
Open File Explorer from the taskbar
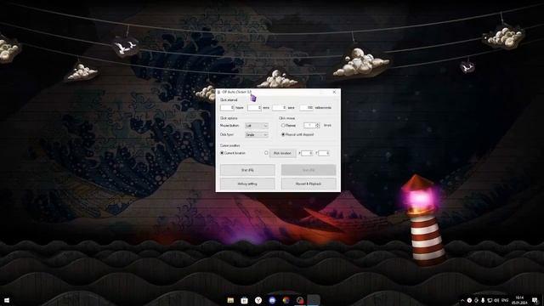[x=230, y=300]
